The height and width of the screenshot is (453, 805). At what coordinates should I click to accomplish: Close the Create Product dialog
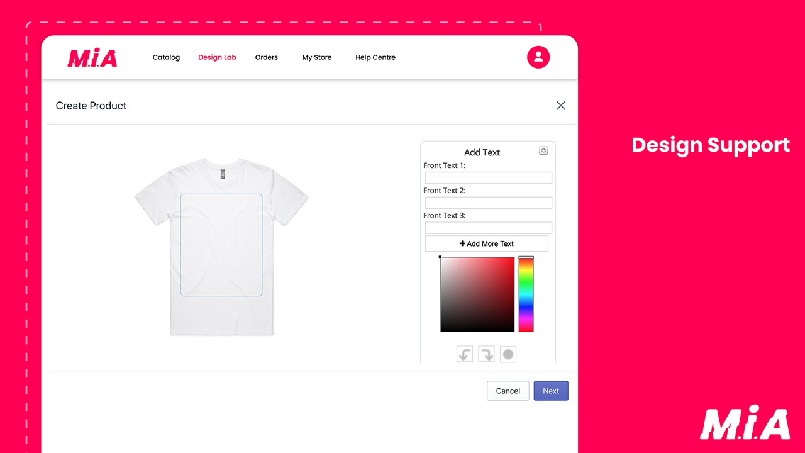[560, 105]
